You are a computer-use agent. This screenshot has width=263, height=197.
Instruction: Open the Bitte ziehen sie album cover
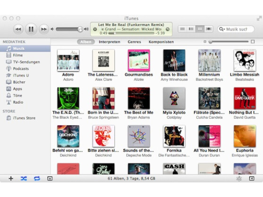coord(103,136)
